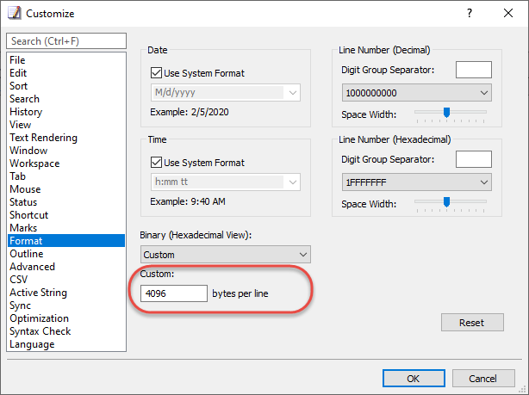Open the Syntax Check category
The height and width of the screenshot is (395, 529).
coord(40,331)
